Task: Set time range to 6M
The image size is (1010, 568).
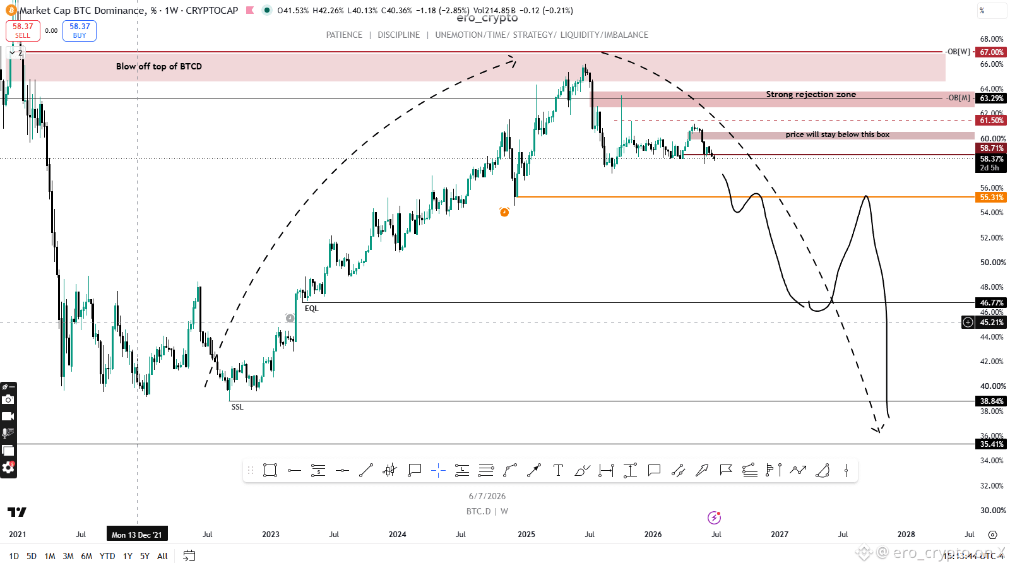Action: click(86, 556)
